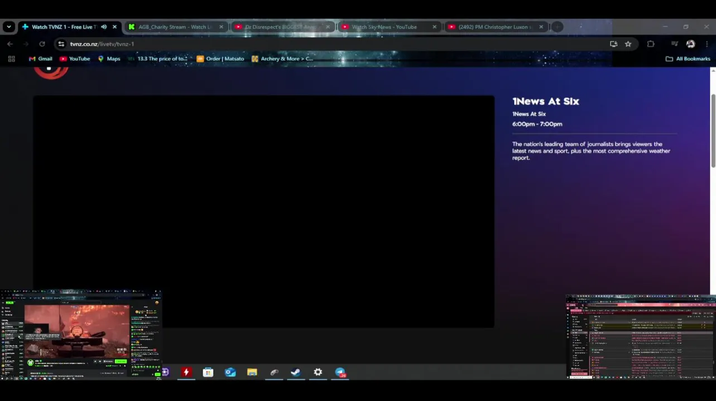The image size is (716, 401).
Task: Go back using the browser back arrow
Action: (10, 44)
